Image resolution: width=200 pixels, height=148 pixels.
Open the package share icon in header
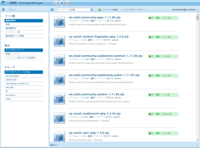tap(68, 3)
